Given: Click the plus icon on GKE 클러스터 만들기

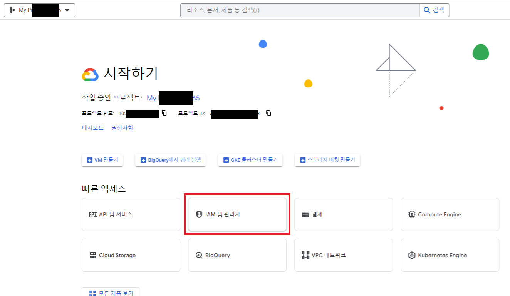Looking at the screenshot, I should coord(226,160).
